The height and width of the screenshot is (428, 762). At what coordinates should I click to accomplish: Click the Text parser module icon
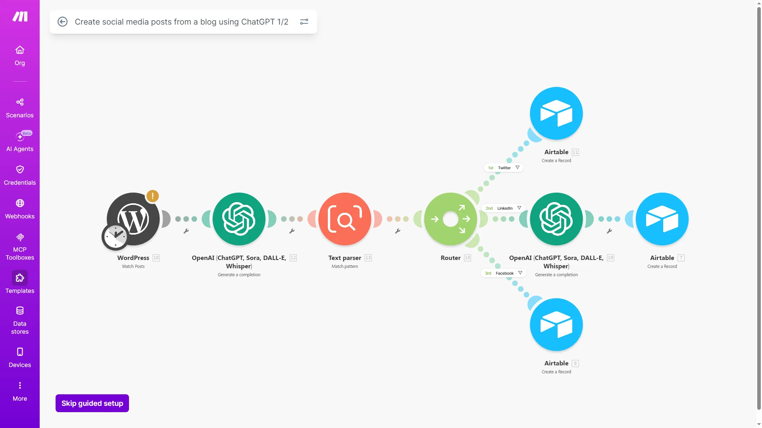click(x=344, y=219)
